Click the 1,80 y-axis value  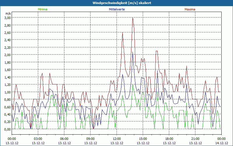tap(8, 62)
